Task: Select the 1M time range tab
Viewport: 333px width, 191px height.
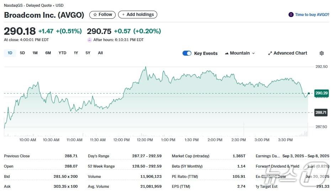Action: (x=35, y=53)
